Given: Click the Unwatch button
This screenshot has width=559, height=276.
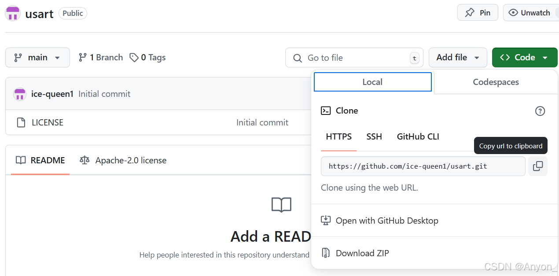Looking at the screenshot, I should (531, 13).
